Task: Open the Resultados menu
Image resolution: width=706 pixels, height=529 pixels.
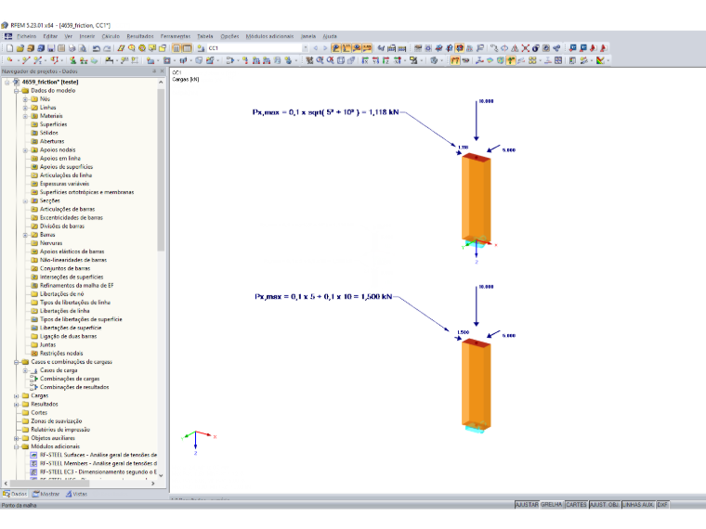Action: pyautogui.click(x=140, y=36)
